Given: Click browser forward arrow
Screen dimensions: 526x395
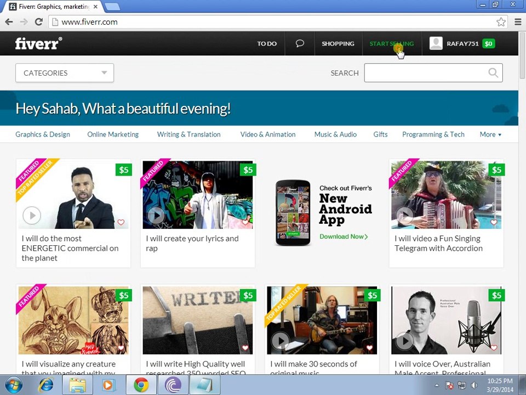Looking at the screenshot, I should 24,22.
